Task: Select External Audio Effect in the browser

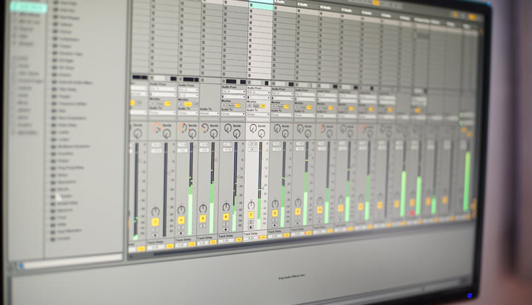Action: click(75, 82)
